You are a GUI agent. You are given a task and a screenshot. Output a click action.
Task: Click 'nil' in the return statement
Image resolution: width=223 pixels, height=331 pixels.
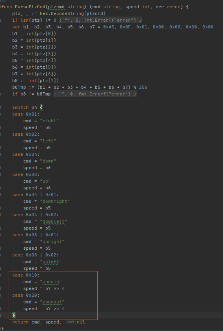point(81,322)
